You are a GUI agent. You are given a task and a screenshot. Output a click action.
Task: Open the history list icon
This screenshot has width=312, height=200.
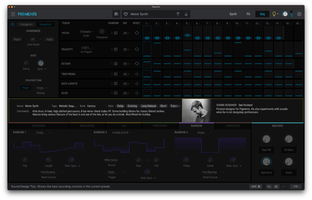tap(276, 187)
